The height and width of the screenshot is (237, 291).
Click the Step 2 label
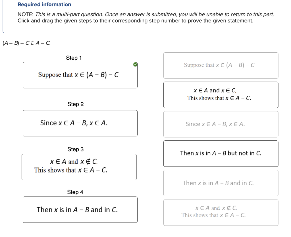(x=75, y=104)
